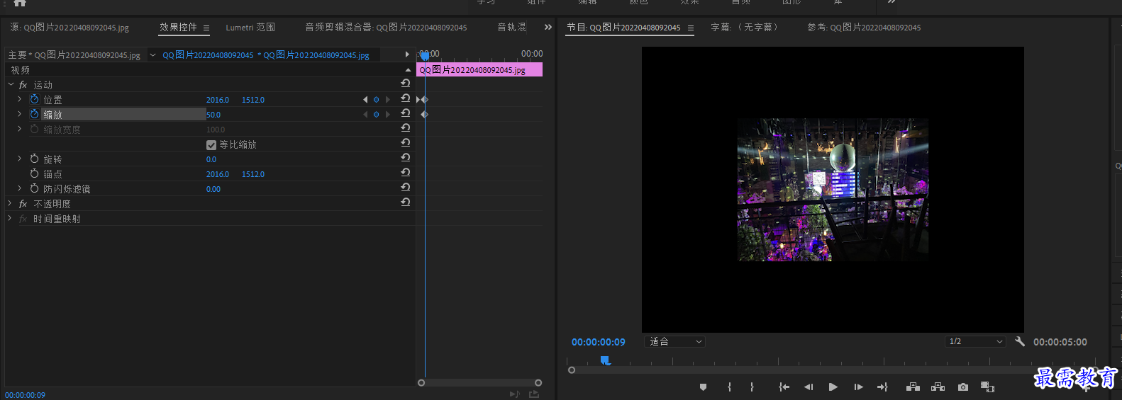Uncheck the 等比缩放 checkbox
The image size is (1122, 400).
tap(211, 144)
